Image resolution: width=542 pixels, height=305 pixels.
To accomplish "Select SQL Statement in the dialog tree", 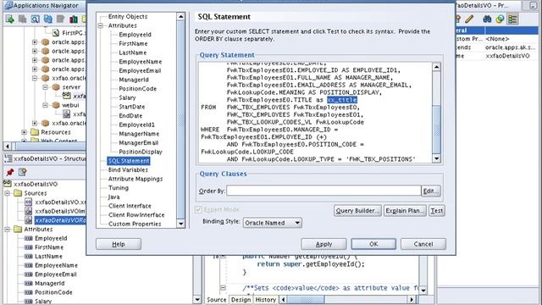I will [129, 161].
